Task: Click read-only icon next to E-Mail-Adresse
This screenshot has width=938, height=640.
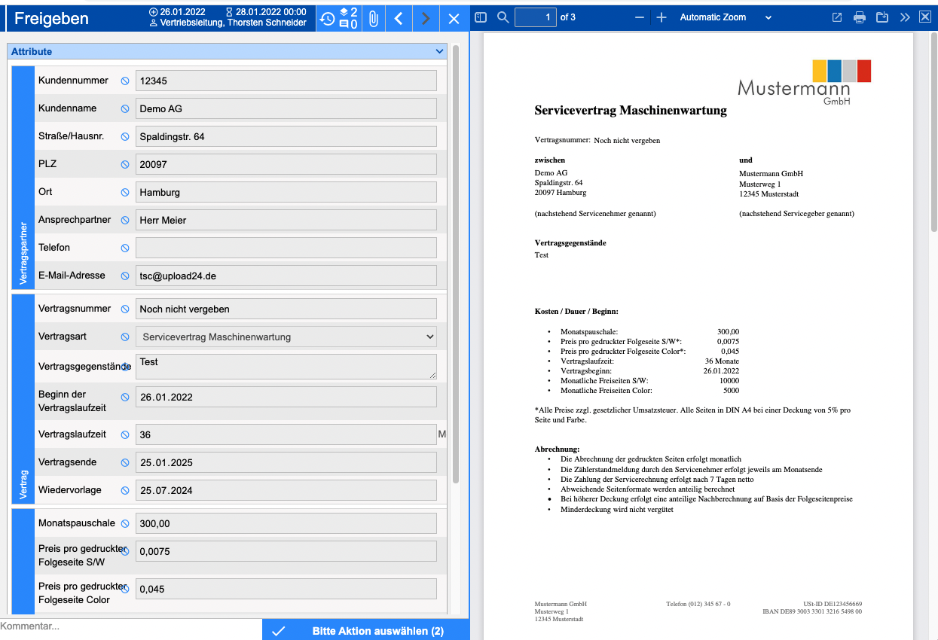Action: (x=125, y=276)
